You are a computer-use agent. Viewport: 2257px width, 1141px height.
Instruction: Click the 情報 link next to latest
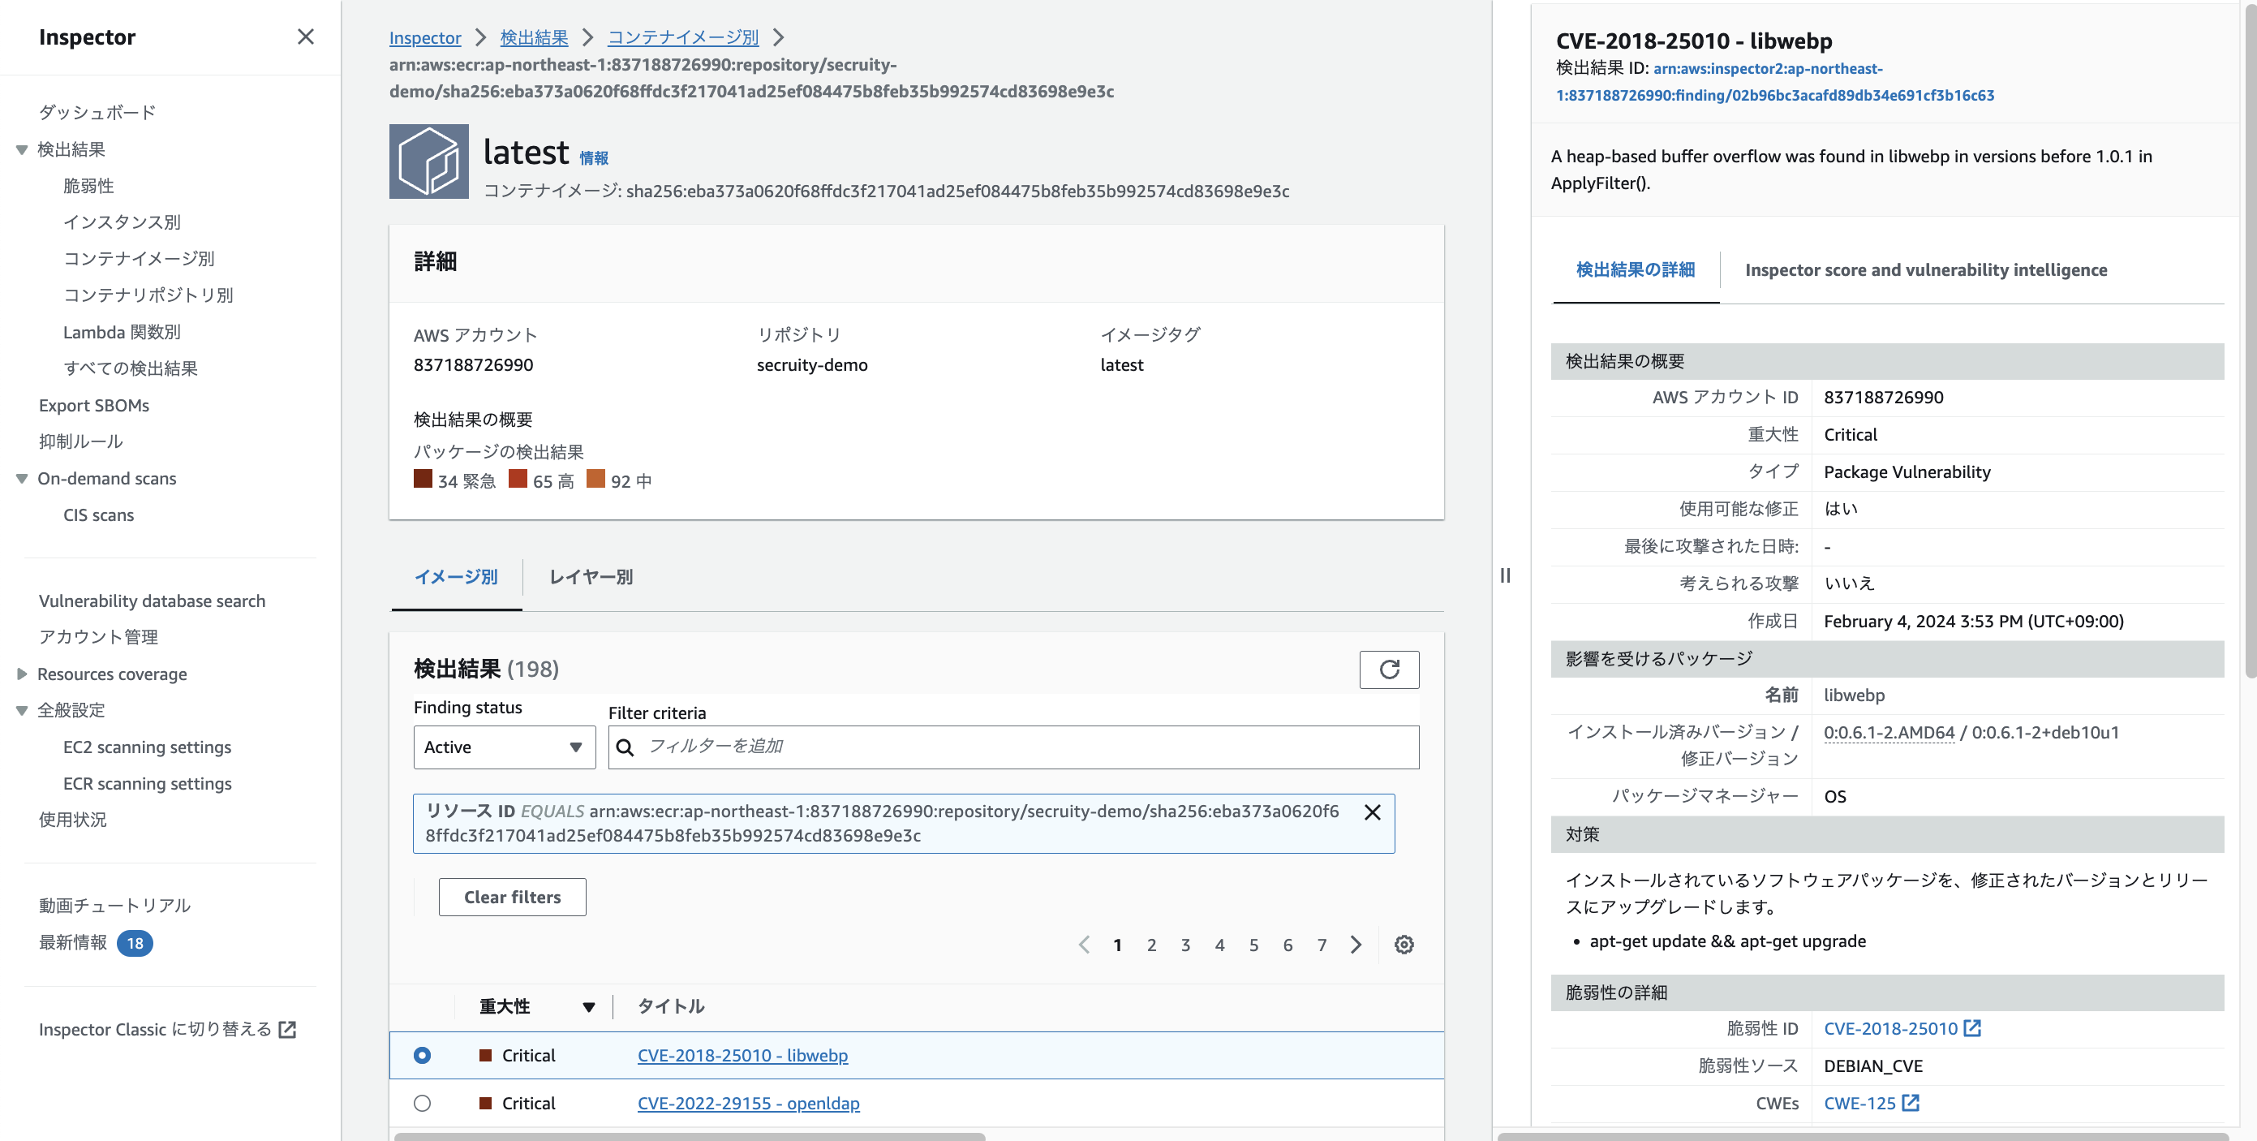click(x=594, y=157)
